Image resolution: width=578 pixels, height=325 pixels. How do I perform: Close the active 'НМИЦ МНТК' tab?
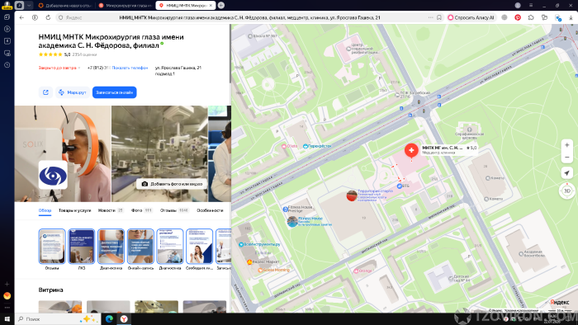pos(211,5)
